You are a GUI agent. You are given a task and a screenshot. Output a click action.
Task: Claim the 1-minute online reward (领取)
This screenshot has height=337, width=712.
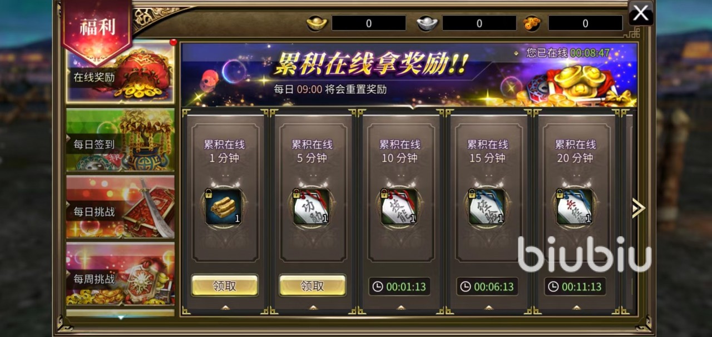tap(225, 286)
